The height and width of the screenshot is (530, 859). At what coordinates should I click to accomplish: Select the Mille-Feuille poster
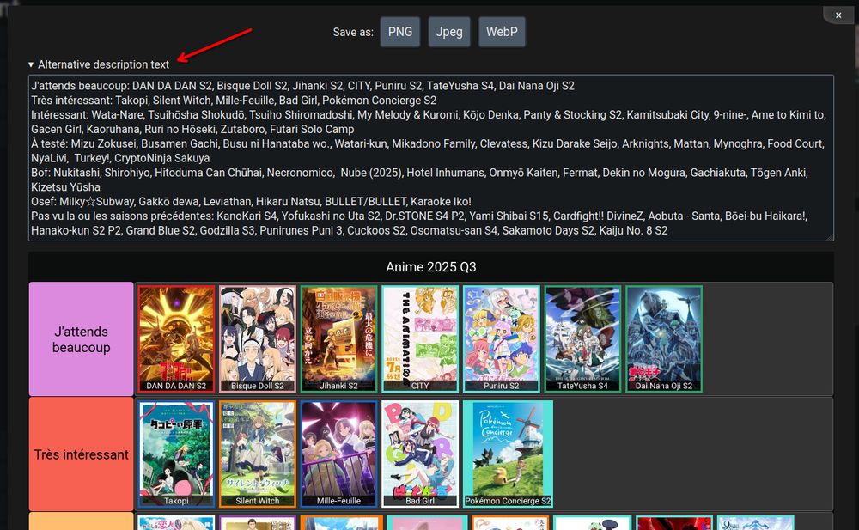coord(338,454)
